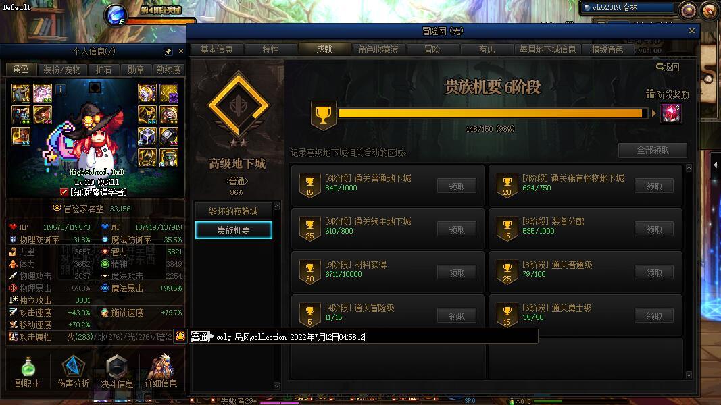
Task: Open the 阶段奖励 stage rewards list
Action: tap(668, 94)
